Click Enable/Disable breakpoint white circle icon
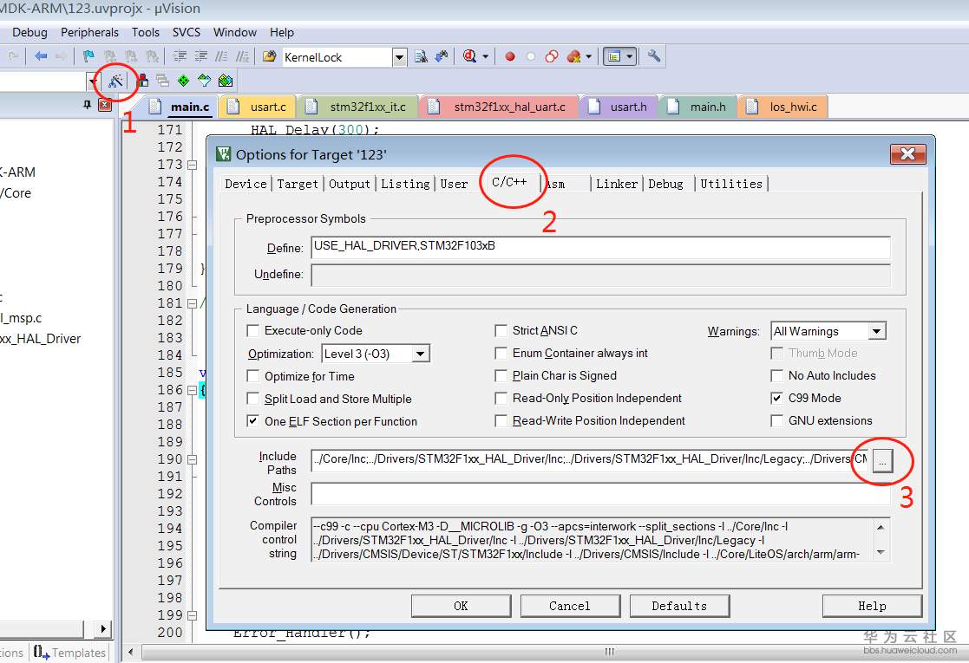Image resolution: width=969 pixels, height=663 pixels. (x=531, y=57)
